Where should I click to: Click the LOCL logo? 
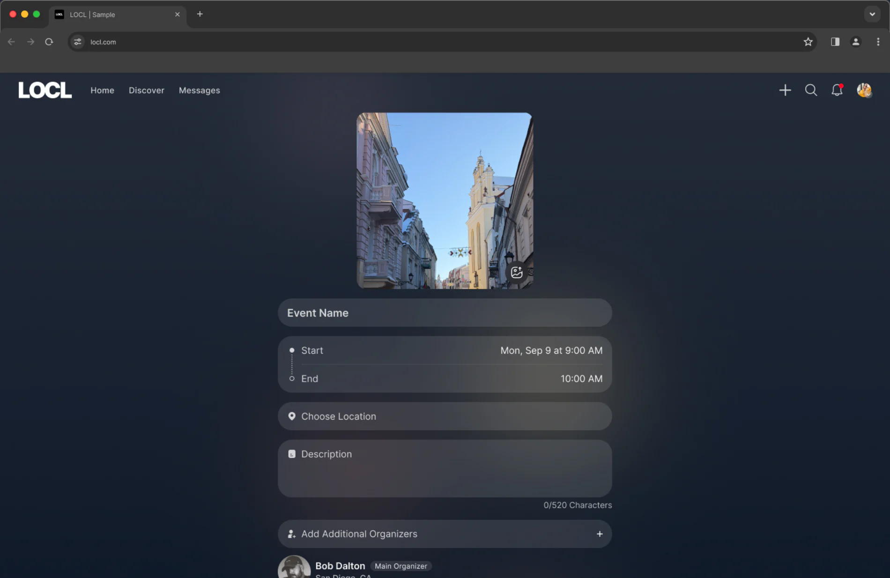(45, 90)
